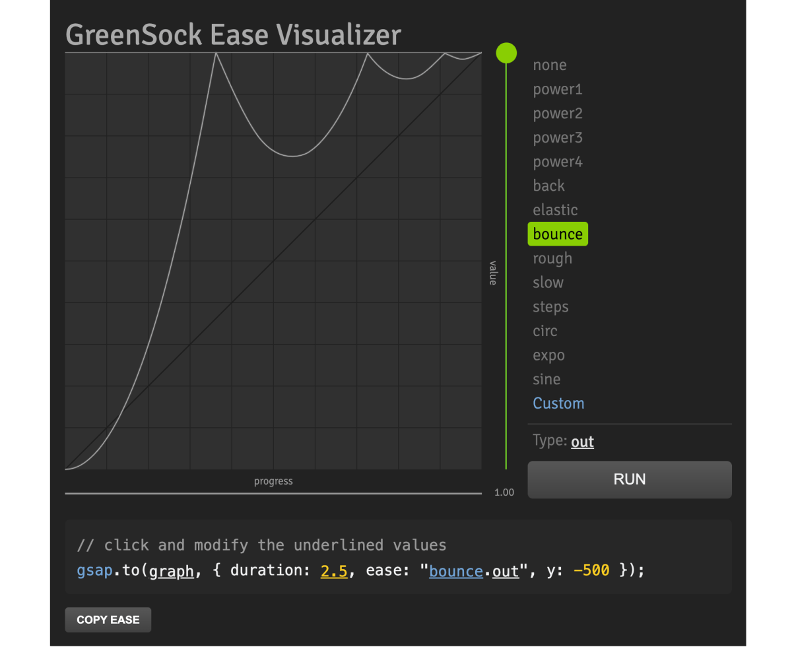This screenshot has width=792, height=647.
Task: Pick the power3 ease
Action: (558, 137)
